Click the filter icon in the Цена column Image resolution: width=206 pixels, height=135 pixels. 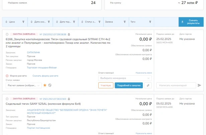[x=23, y=22]
